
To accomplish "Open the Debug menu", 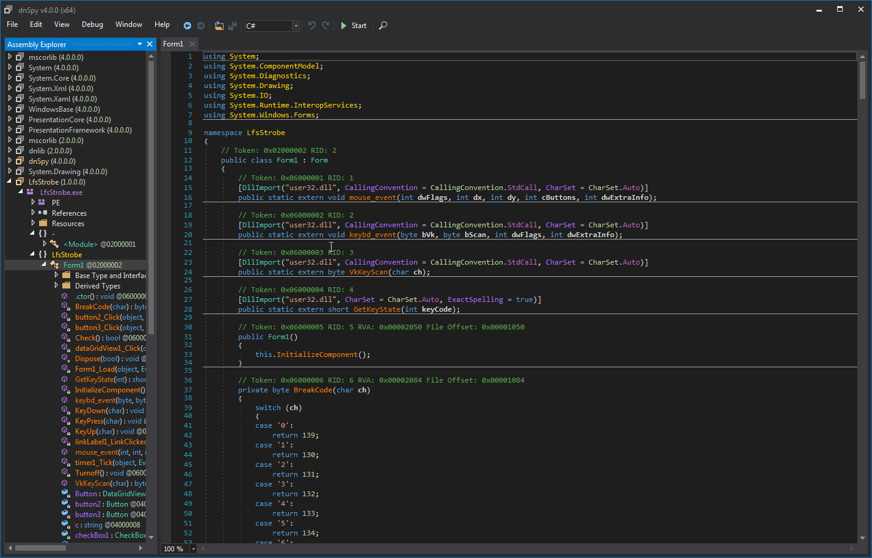I will tap(92, 24).
